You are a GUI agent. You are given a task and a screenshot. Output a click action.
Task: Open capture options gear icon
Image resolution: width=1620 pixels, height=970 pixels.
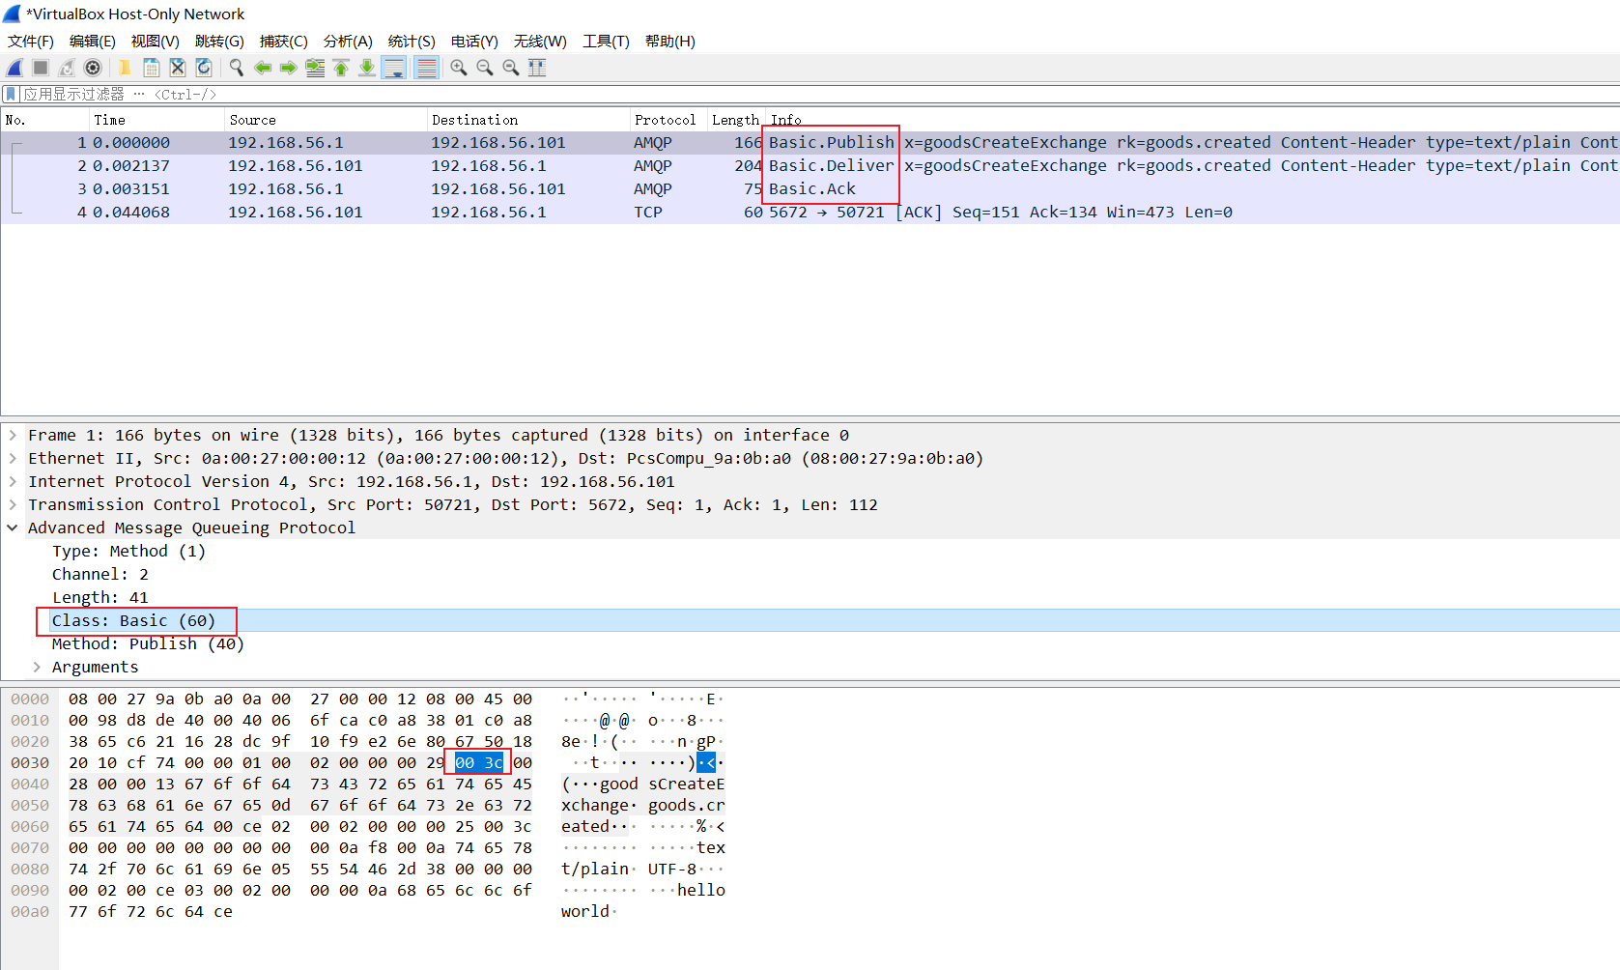coord(93,68)
